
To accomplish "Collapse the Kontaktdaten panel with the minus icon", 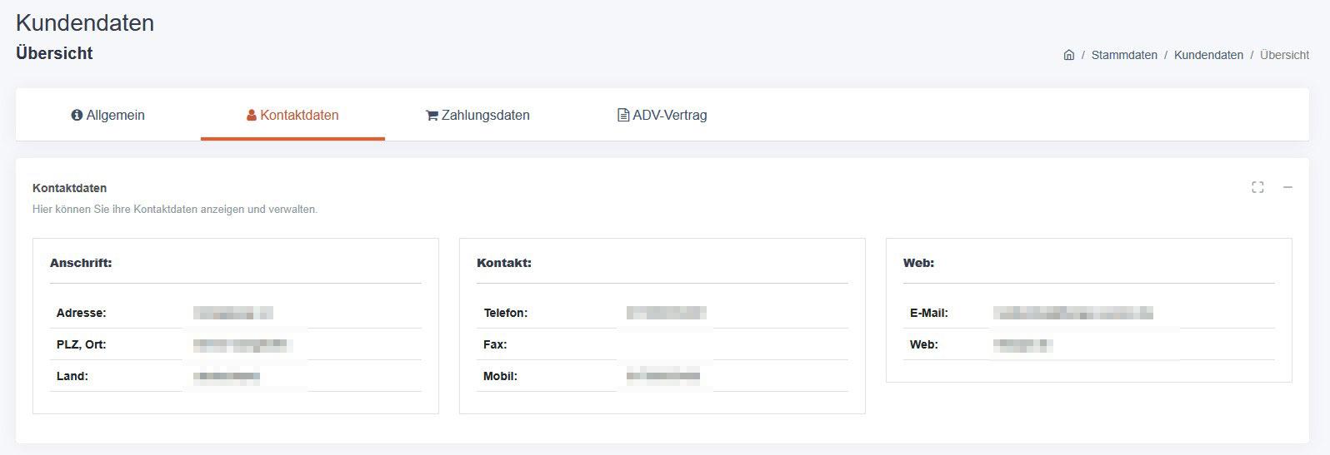I will click(x=1287, y=188).
